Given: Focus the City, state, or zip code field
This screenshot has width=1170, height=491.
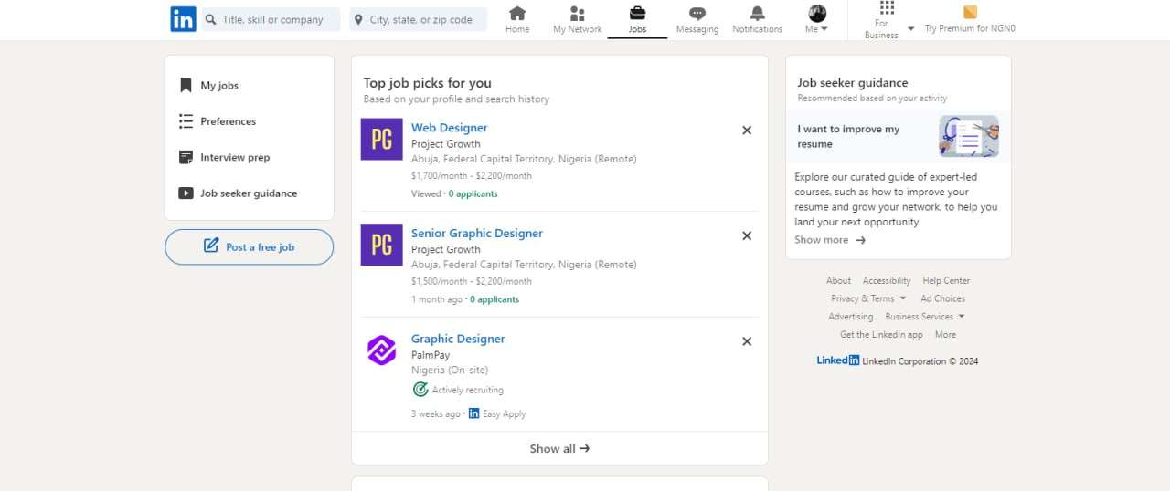Looking at the screenshot, I should (419, 19).
